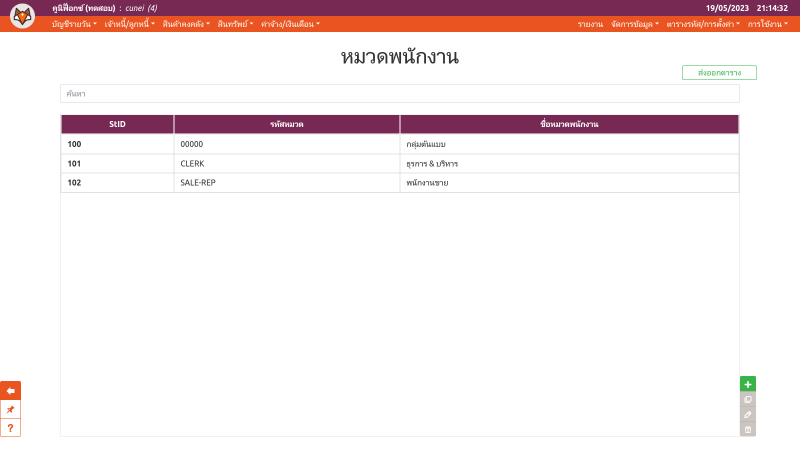
Task: Click the trash delete icon
Action: (x=747, y=429)
